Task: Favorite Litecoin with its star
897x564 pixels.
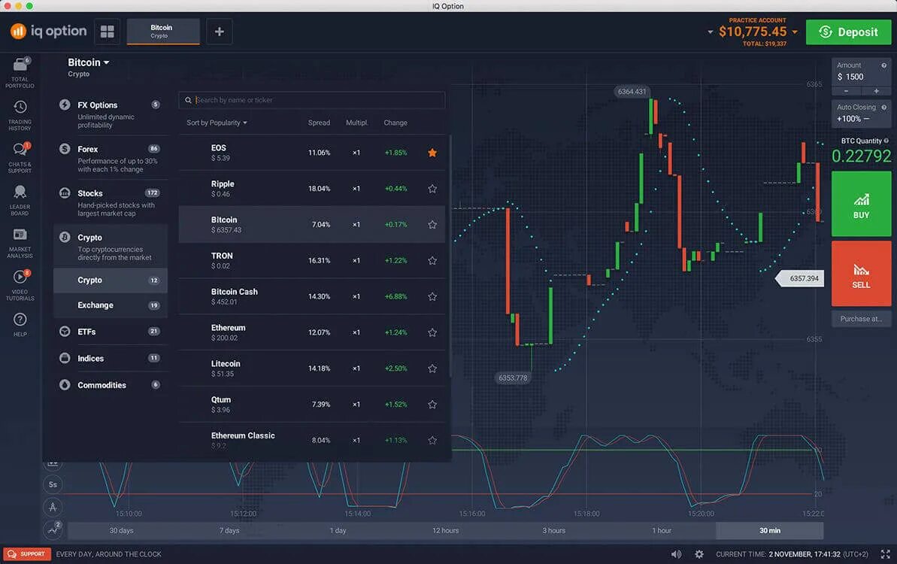Action: point(432,368)
